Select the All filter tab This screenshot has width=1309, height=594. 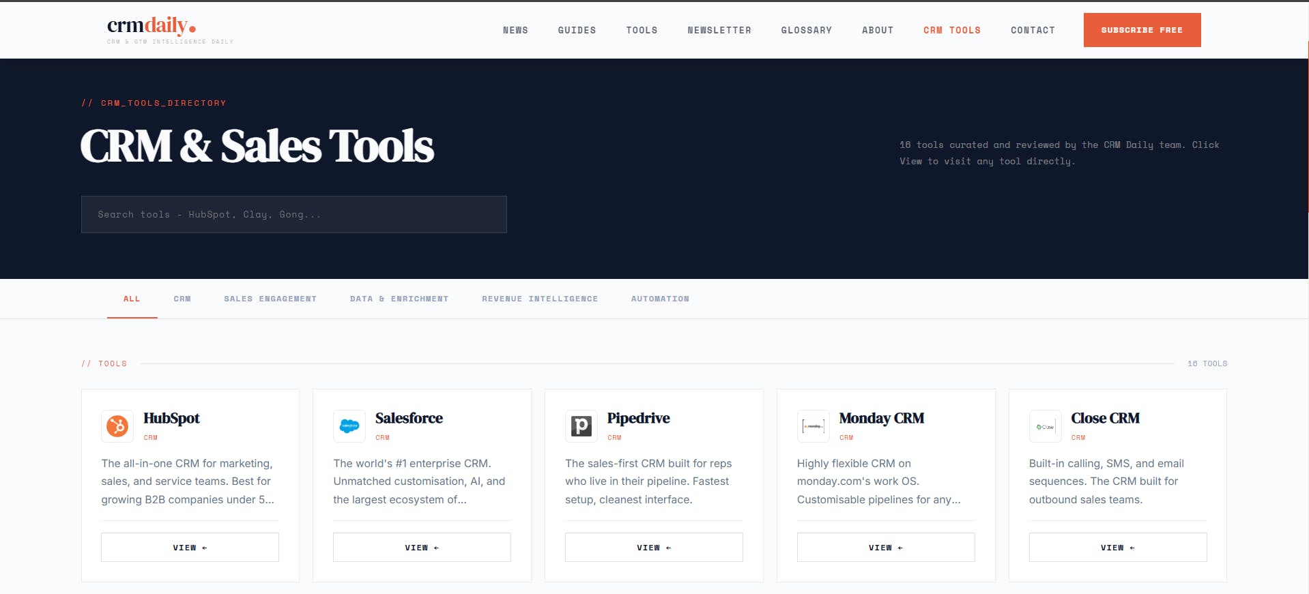(x=132, y=299)
